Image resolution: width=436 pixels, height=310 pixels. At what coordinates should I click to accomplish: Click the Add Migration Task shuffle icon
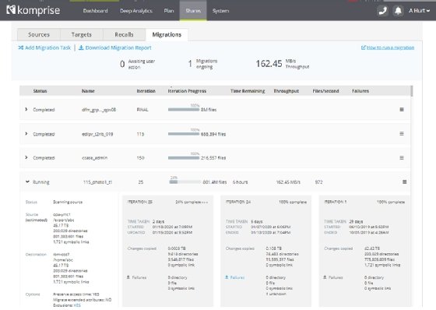(x=20, y=48)
